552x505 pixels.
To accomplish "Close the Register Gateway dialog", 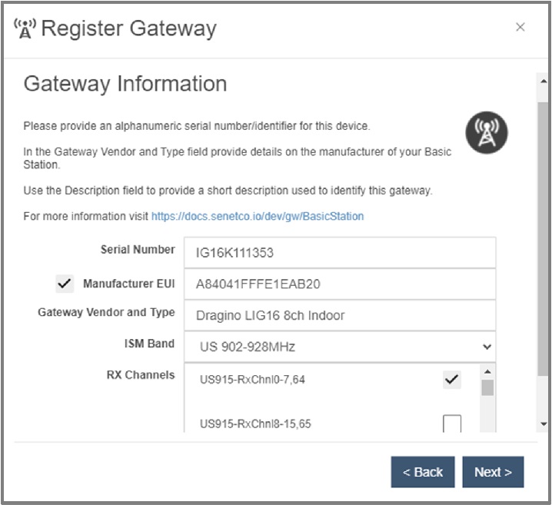I will tap(520, 28).
